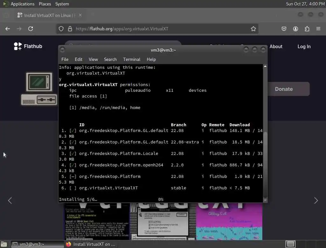Click the system logo icon beside Applications
This screenshot has width=326, height=248.
(6, 4)
